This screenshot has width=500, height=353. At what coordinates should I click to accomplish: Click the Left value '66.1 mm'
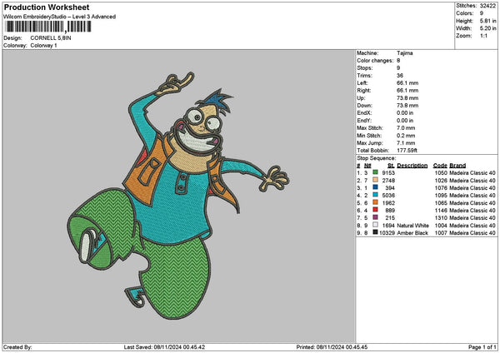(407, 82)
